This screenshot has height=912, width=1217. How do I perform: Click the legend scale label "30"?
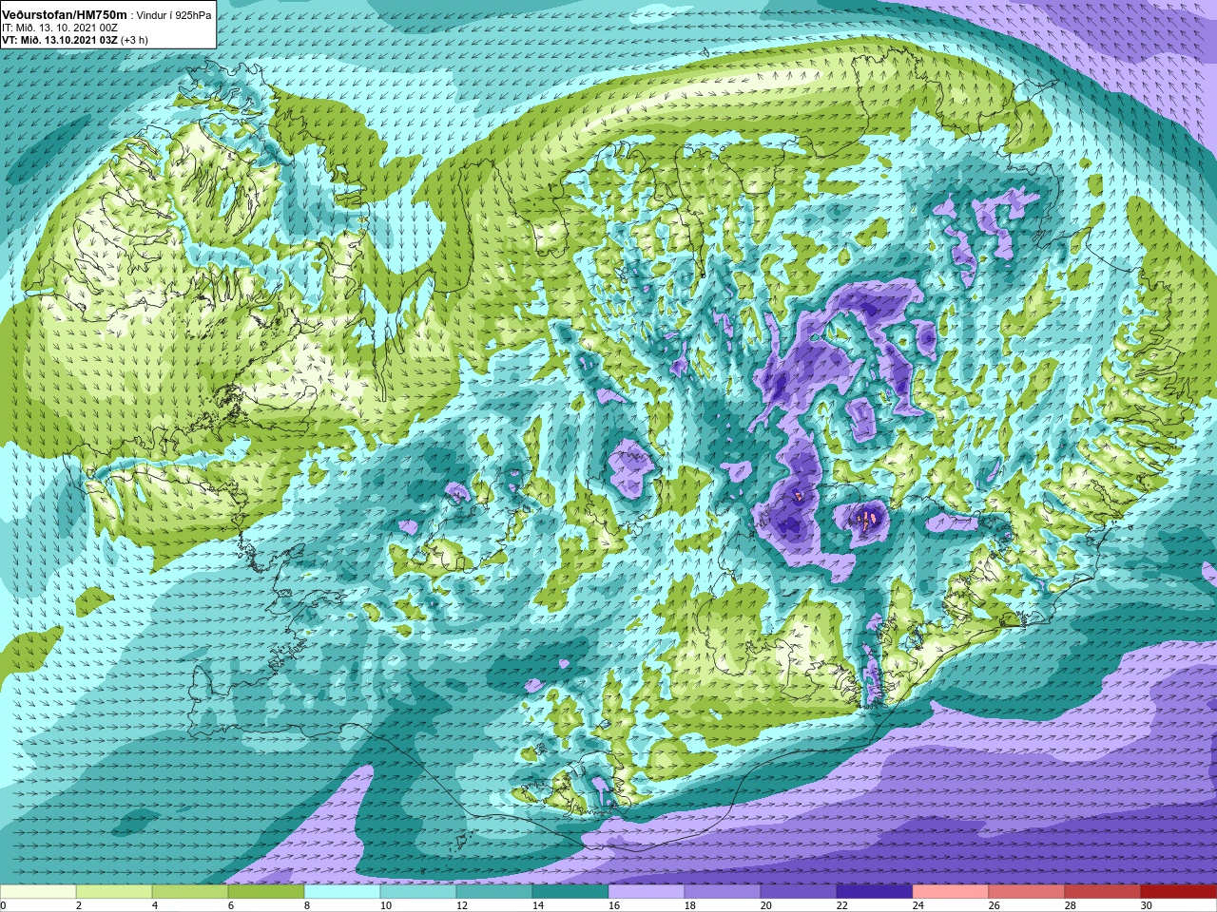tap(1146, 905)
